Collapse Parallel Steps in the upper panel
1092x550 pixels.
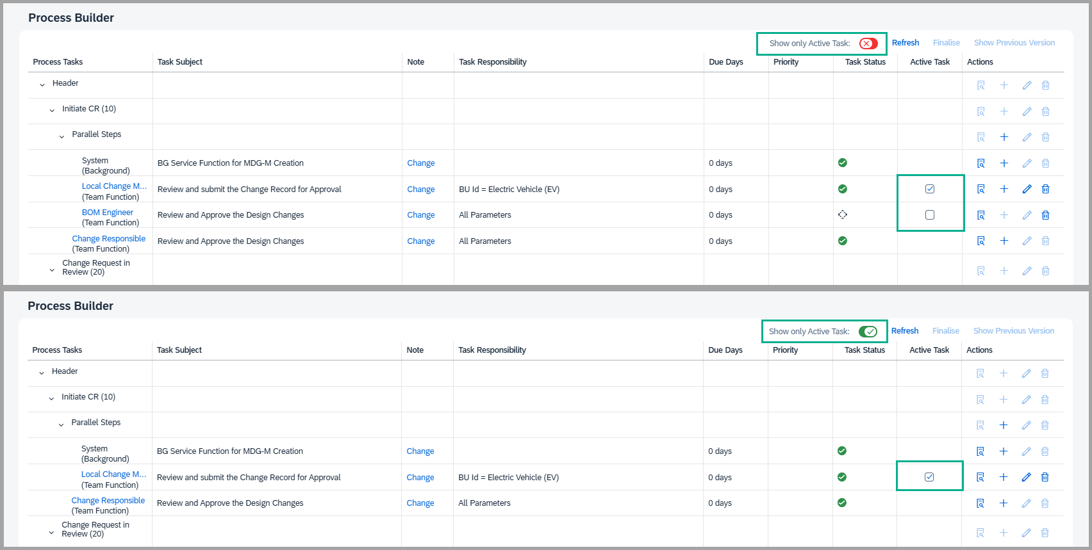62,136
